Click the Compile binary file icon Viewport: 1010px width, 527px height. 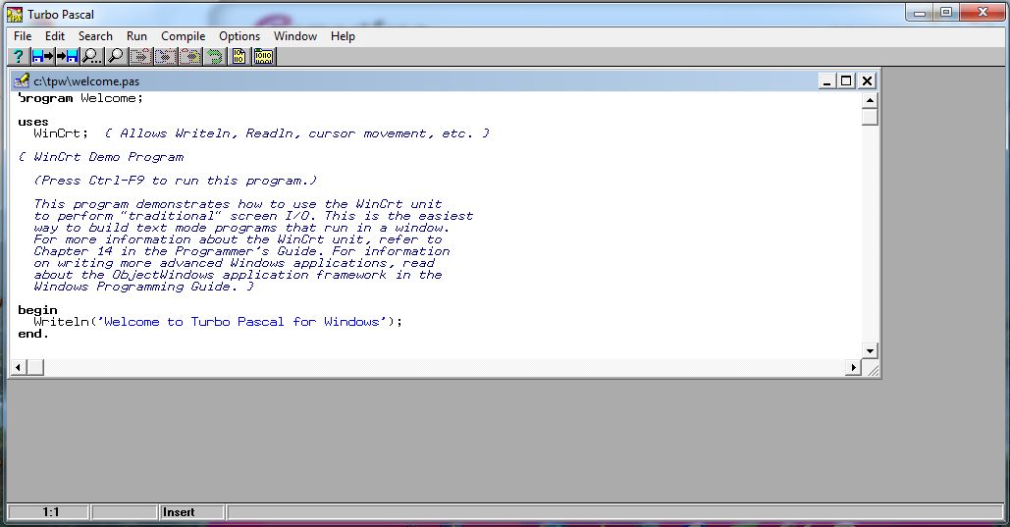click(x=239, y=57)
